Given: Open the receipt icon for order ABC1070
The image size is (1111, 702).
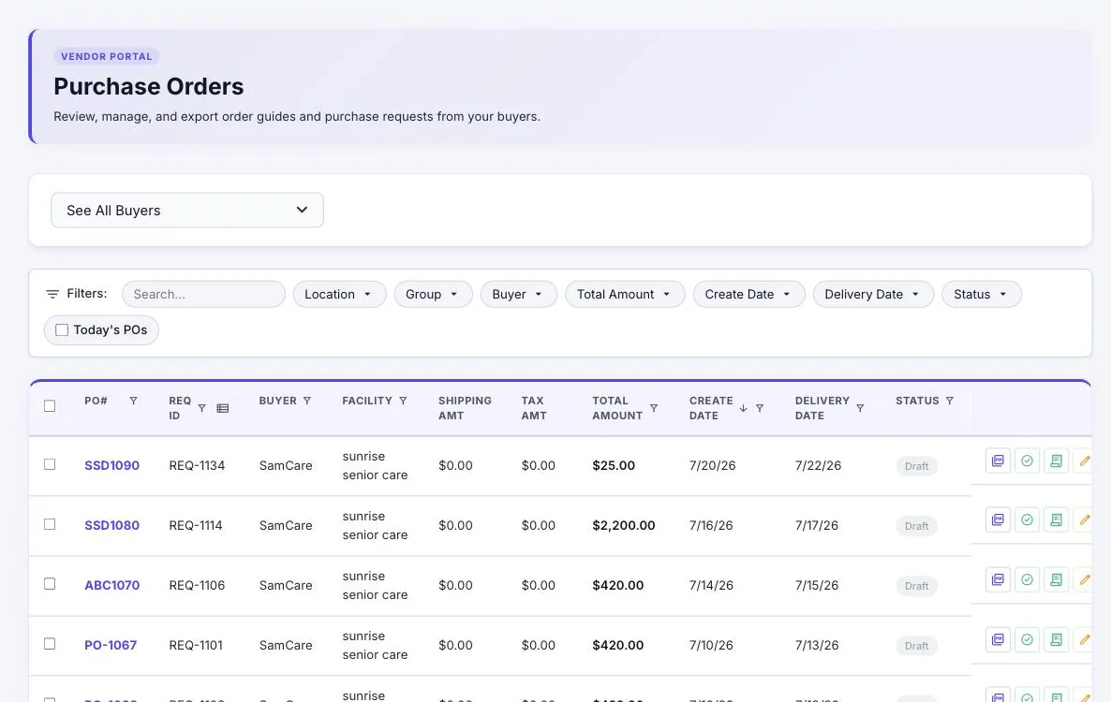Looking at the screenshot, I should (1056, 579).
